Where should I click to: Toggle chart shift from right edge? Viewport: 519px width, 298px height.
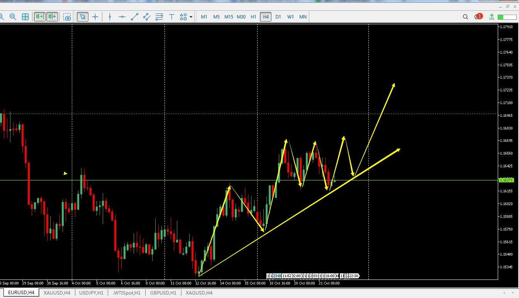pyautogui.click(x=52, y=17)
